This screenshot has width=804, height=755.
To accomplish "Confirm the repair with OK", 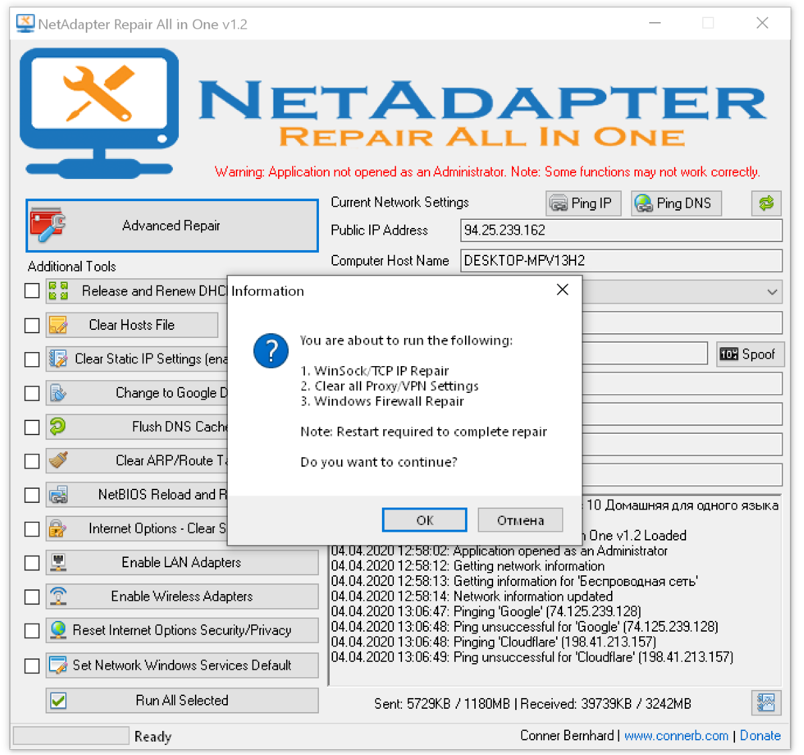I will tap(425, 520).
